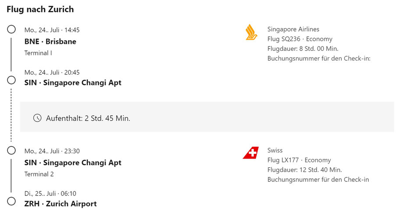Select the Brisbane departure timeline circle
The image size is (399, 209).
coord(11,29)
